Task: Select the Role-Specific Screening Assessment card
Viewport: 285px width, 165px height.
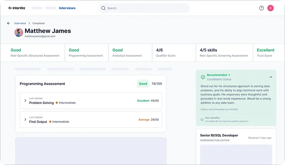Action: coord(224,53)
